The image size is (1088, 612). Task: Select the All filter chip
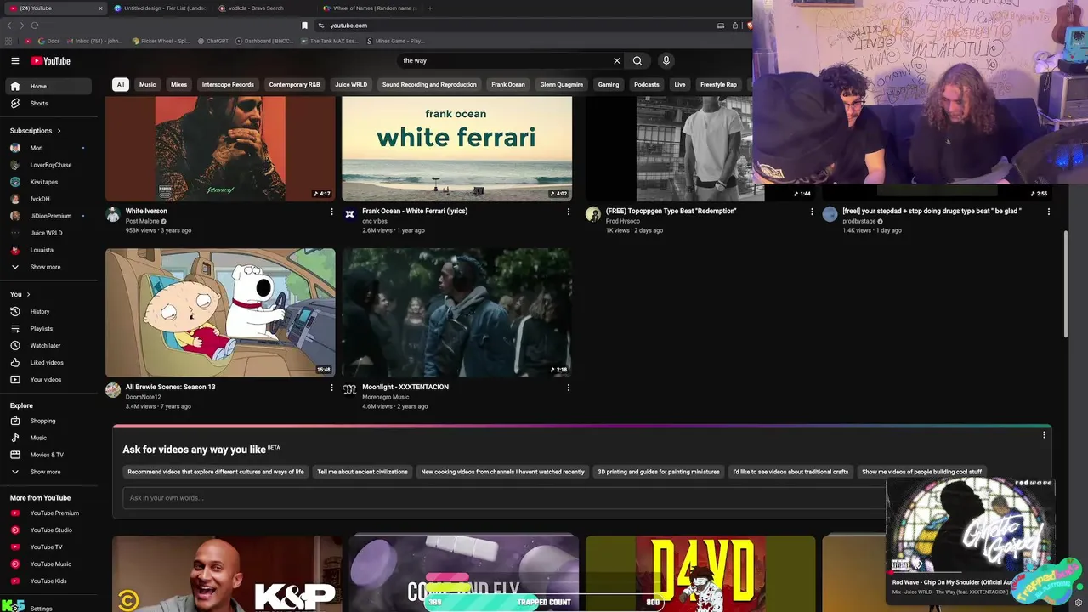point(121,84)
